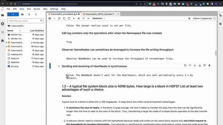
Task: Run the selected cell
Action: point(74,18)
